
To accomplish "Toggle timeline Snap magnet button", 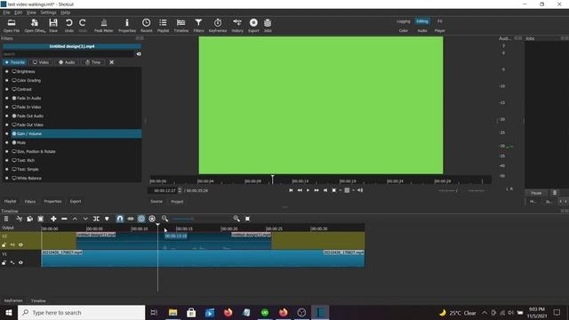I will pyautogui.click(x=120, y=219).
